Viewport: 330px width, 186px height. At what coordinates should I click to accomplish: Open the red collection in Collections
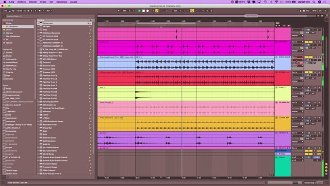[8, 23]
